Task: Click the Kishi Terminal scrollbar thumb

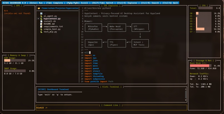Action: pos(186,95)
